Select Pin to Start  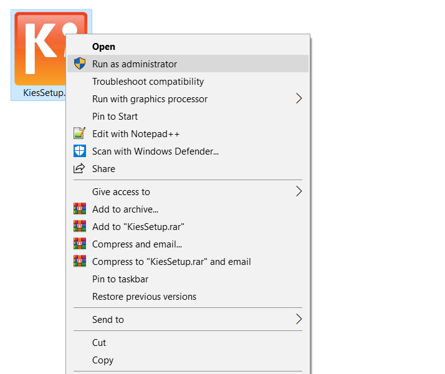(188, 117)
